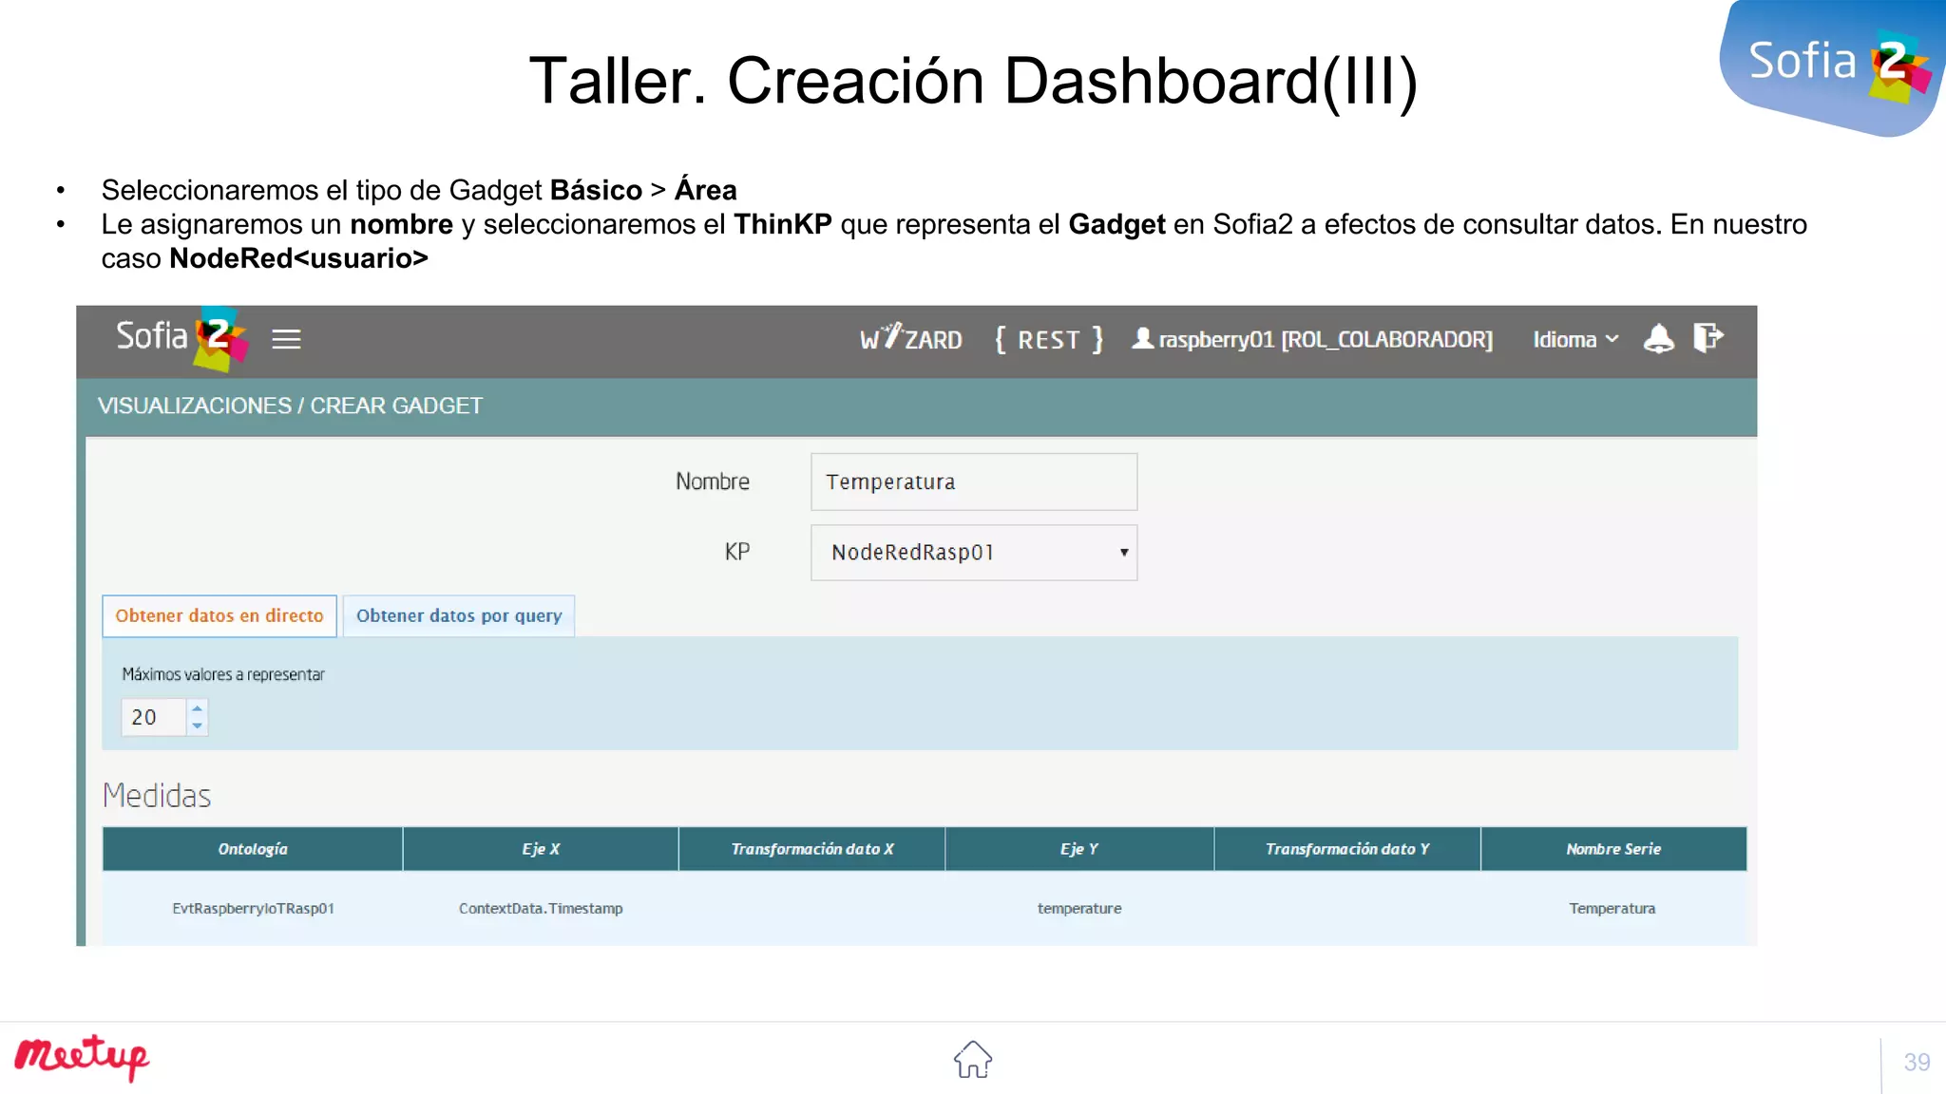Click the logout icon
This screenshot has width=1946, height=1094.
[x=1708, y=337]
